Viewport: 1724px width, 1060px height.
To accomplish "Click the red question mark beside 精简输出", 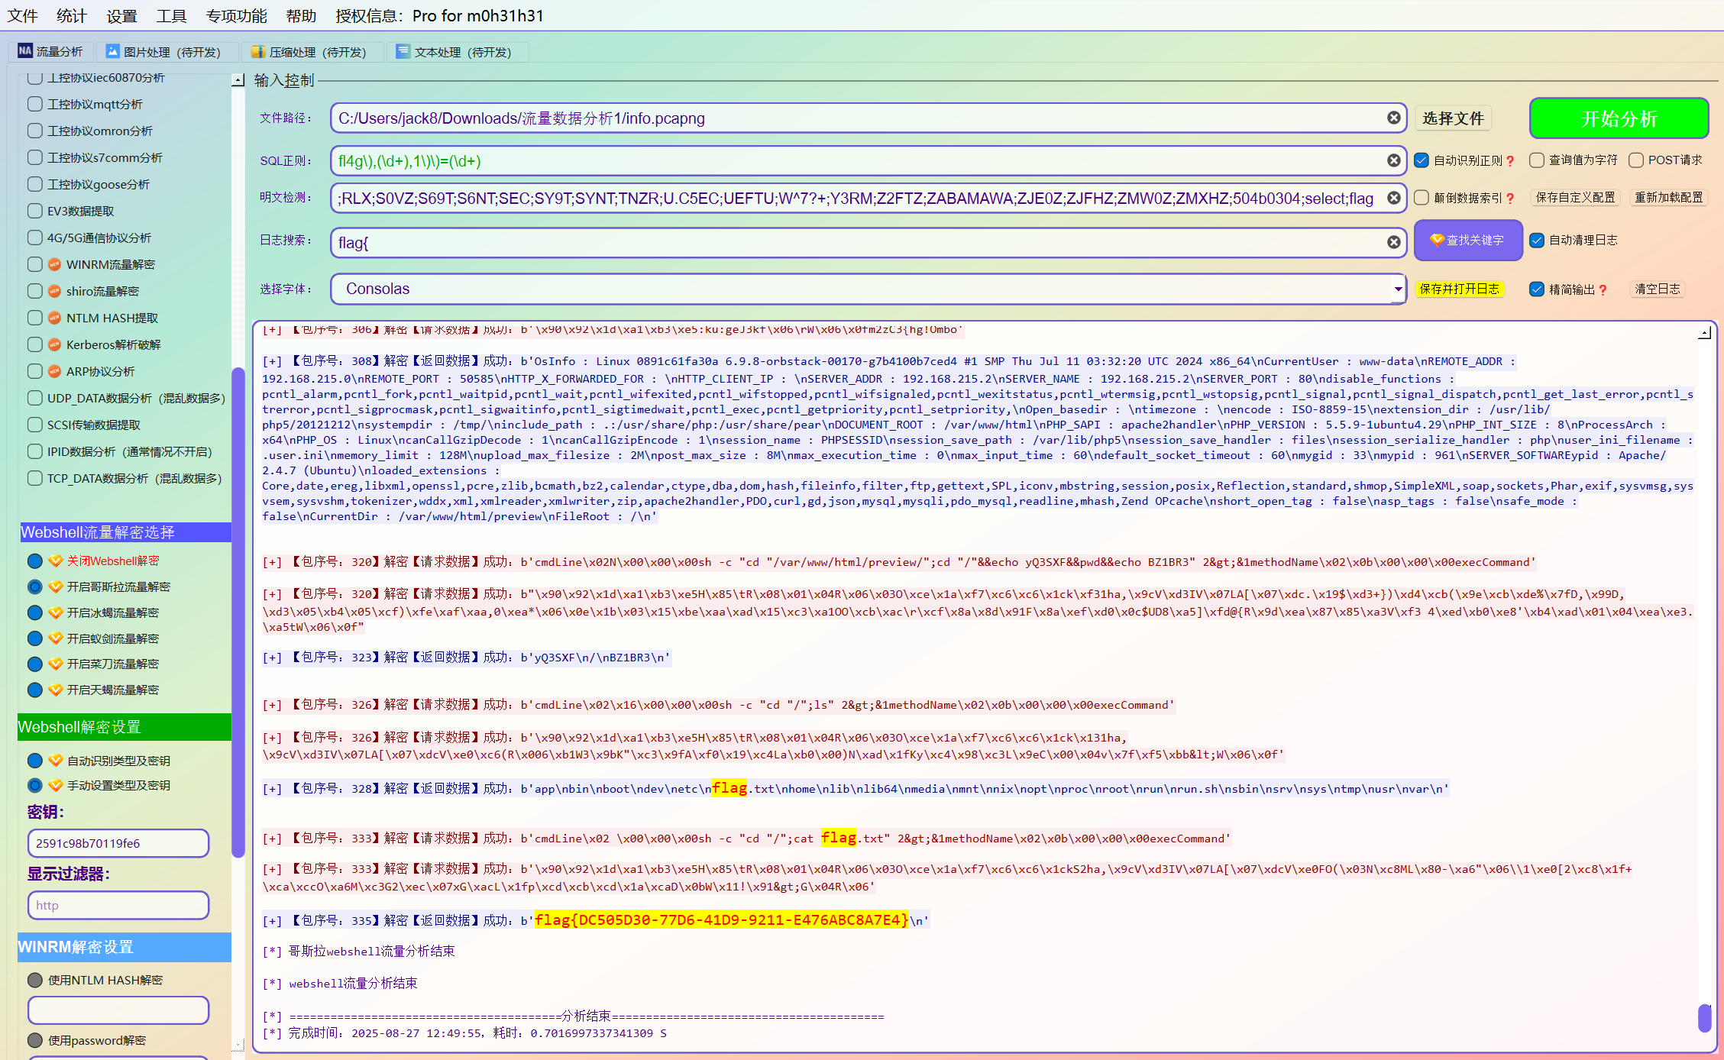I will (x=1603, y=289).
